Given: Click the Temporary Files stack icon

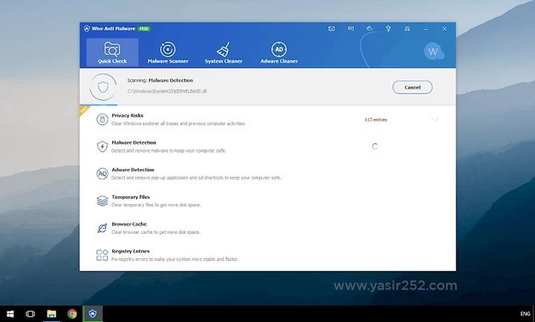Looking at the screenshot, I should (x=102, y=201).
